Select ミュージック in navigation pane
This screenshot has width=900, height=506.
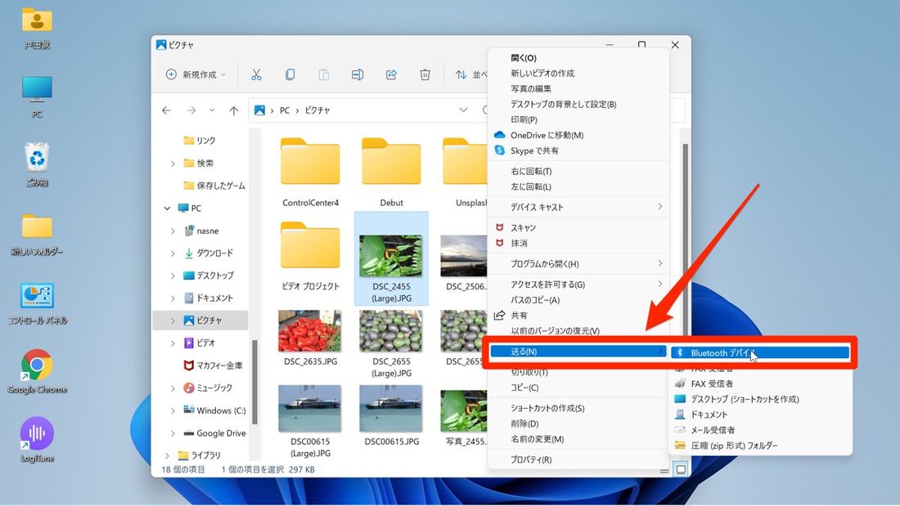(x=208, y=387)
